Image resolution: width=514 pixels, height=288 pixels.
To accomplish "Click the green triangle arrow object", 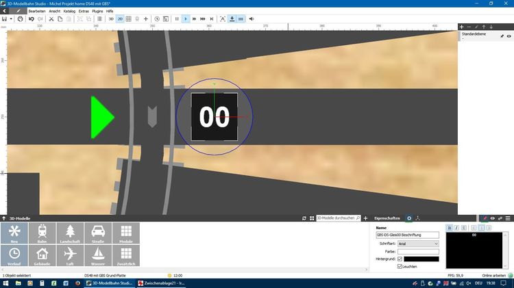I will 102,117.
